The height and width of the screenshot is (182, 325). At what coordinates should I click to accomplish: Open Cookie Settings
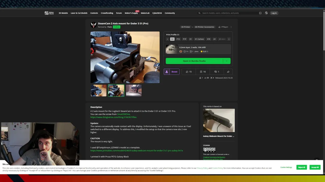(x=286, y=167)
